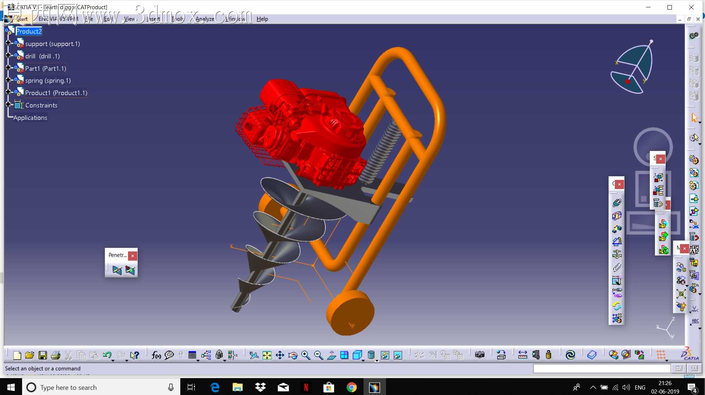Click the Angle Constraint icon
Image resolution: width=705 pixels, height=395 pixels.
pyautogui.click(x=617, y=241)
